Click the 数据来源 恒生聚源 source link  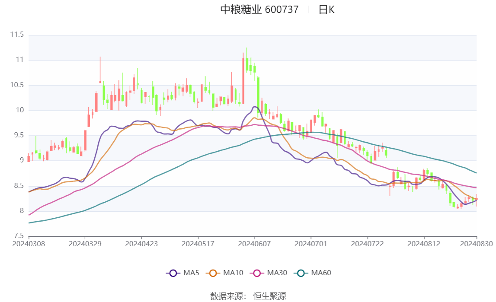pyautogui.click(x=248, y=296)
